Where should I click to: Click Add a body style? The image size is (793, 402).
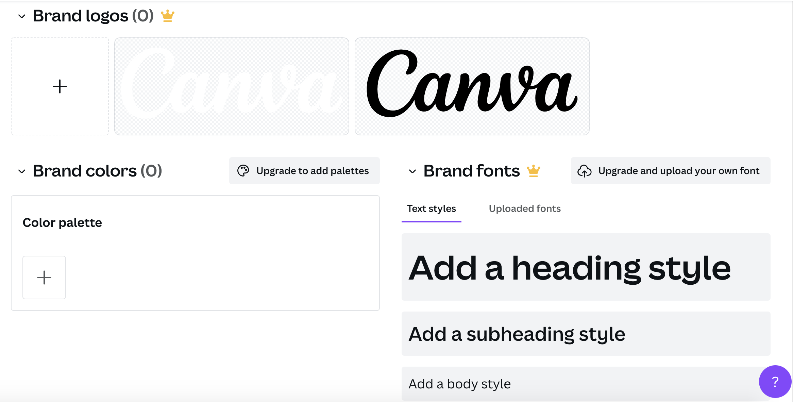pyautogui.click(x=586, y=384)
